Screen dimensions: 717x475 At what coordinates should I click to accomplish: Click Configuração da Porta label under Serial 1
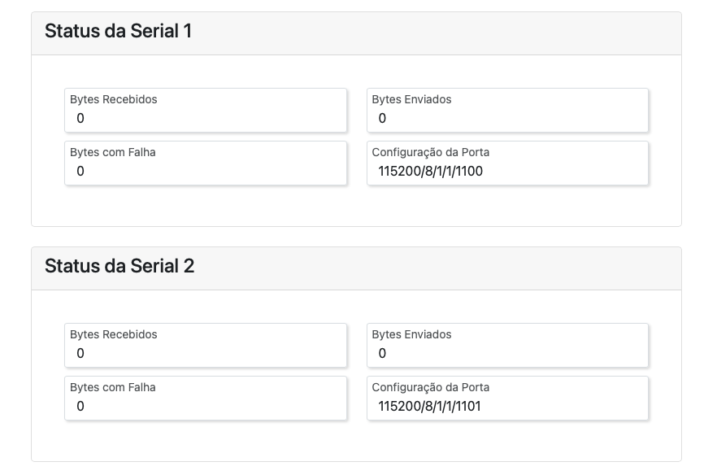[x=431, y=152]
